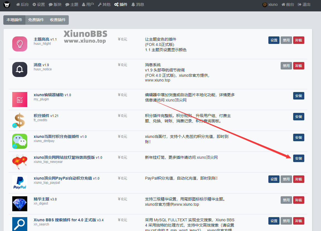The image size is (321, 231).
Task: Open the 主题 menu item
Action: coord(72,4)
